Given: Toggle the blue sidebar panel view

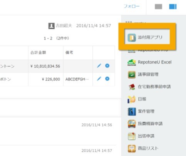Looking at the screenshot, I should coord(173,7).
